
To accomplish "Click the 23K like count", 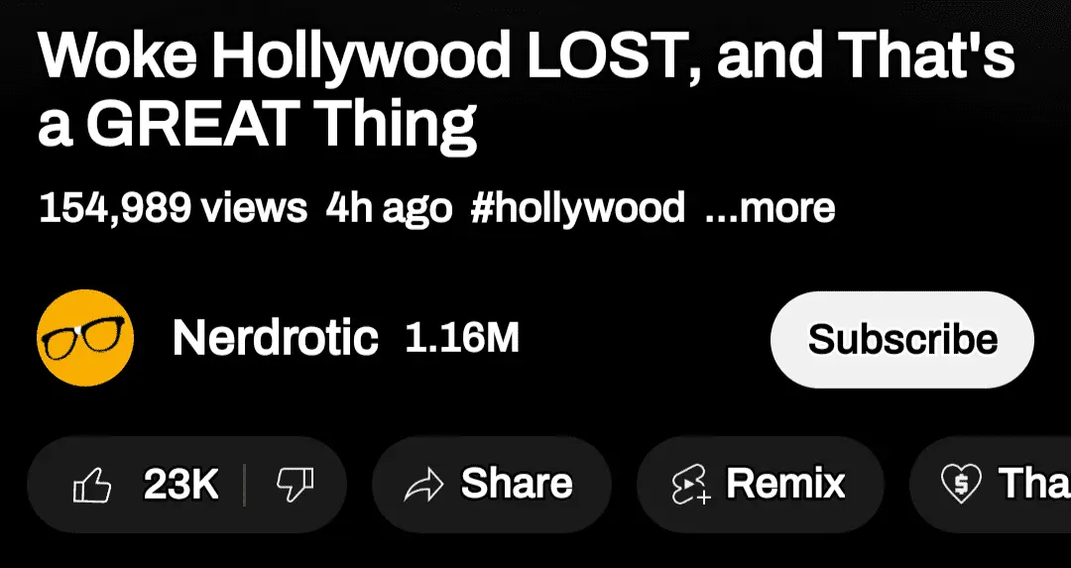I will click(x=180, y=486).
